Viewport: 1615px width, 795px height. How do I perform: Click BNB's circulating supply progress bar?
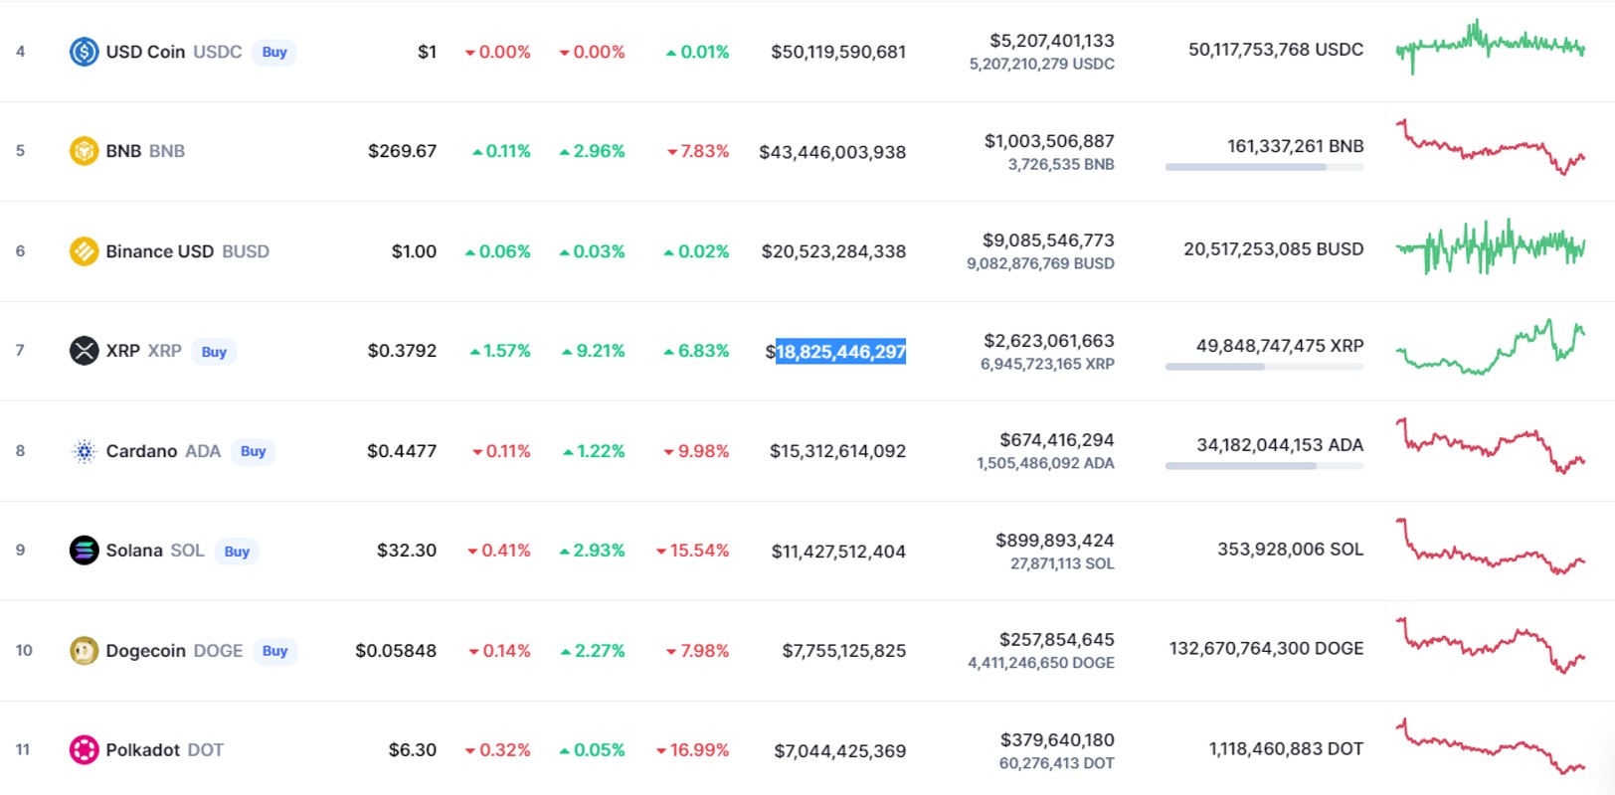1264,167
